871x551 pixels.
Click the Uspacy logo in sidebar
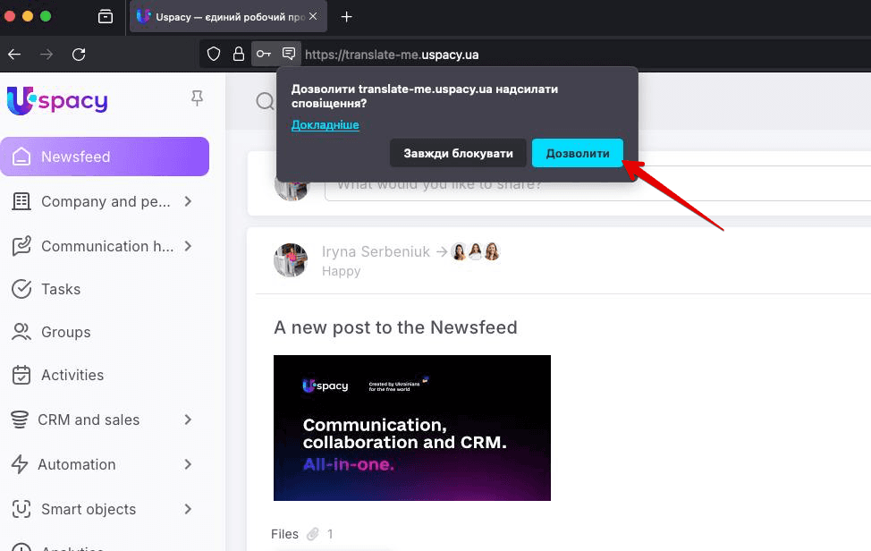click(57, 101)
